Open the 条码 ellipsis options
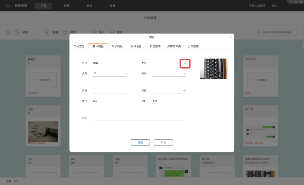This screenshot has height=185, width=304. 184,74
